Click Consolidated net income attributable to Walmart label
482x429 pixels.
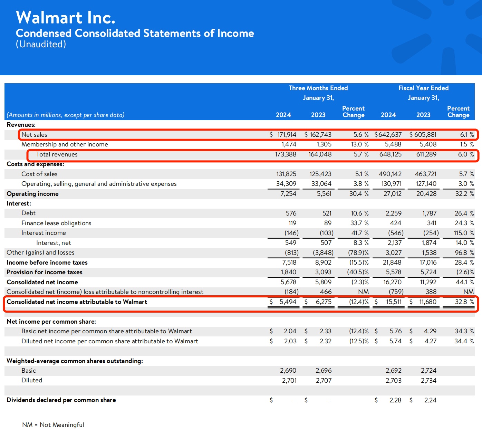77,302
